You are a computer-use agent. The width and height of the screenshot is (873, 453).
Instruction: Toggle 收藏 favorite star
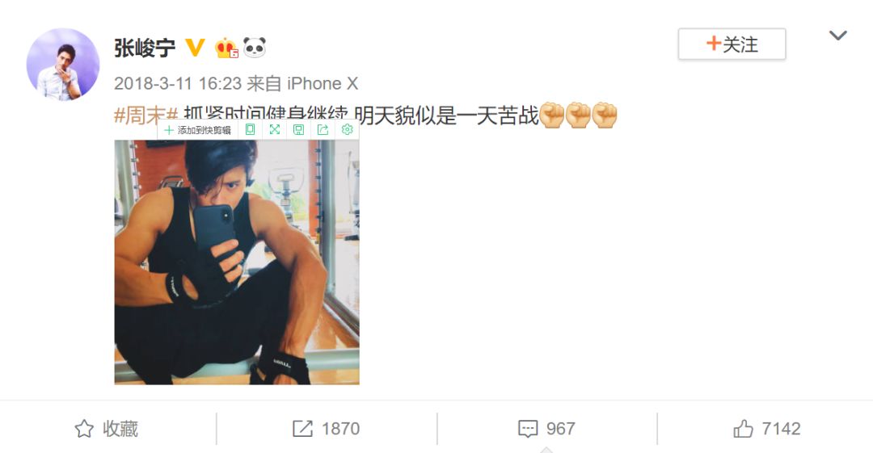(x=107, y=429)
